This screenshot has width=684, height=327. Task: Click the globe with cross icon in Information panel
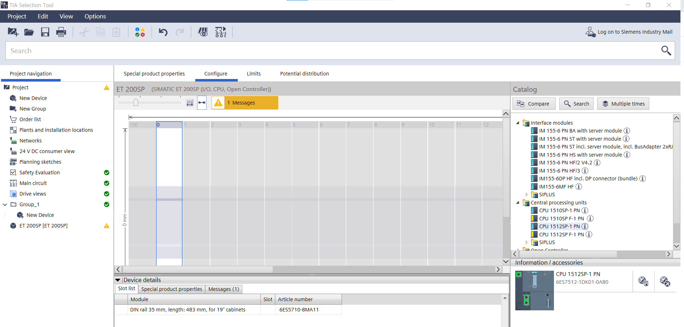665,281
